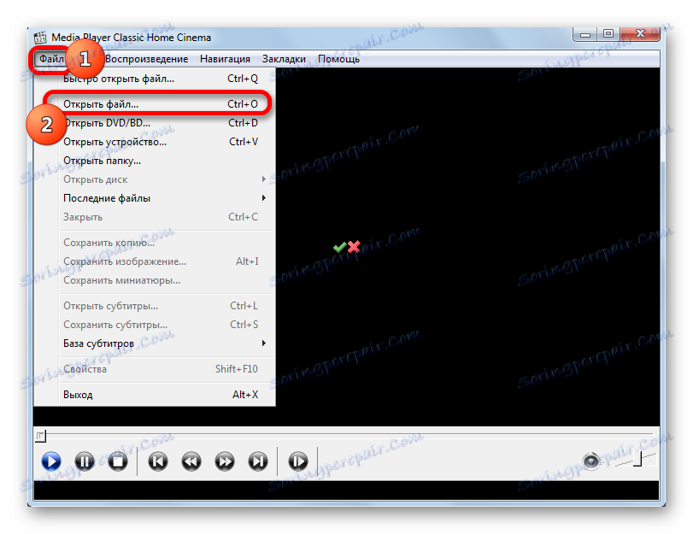Image resolution: width=693 pixels, height=534 pixels.
Task: Click the Play button
Action: pyautogui.click(x=51, y=461)
